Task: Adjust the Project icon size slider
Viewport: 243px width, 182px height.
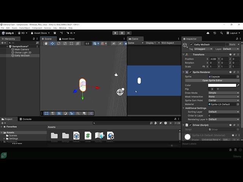Action: pyautogui.click(x=172, y=146)
